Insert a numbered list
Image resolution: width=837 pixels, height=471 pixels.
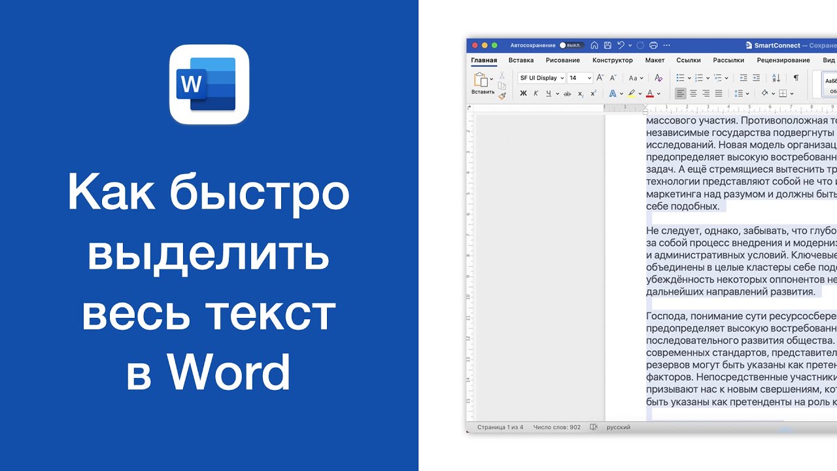coord(699,78)
